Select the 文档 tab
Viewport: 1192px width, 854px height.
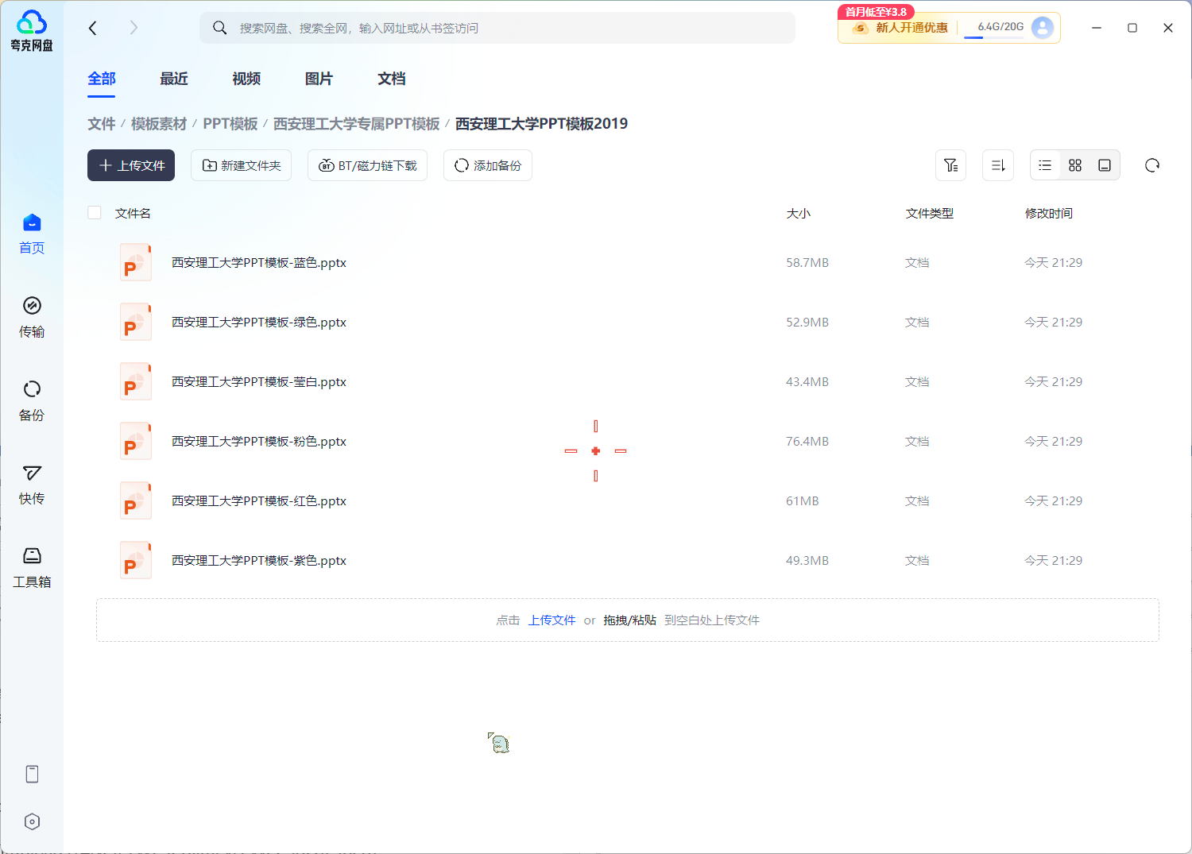coord(392,79)
